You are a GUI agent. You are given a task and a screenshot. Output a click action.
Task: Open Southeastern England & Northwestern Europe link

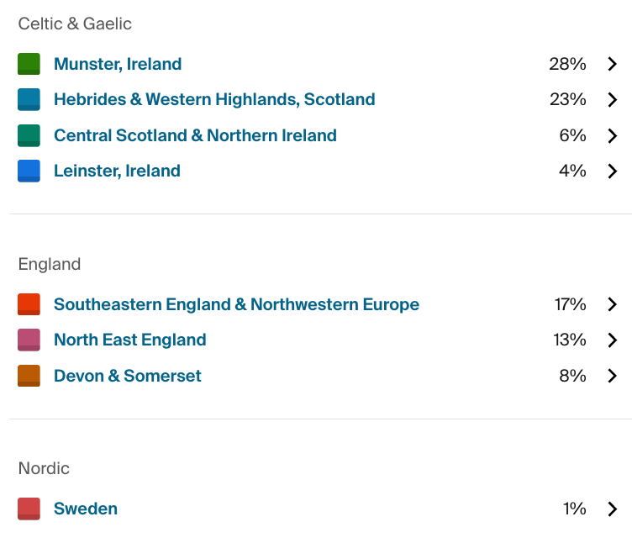tap(236, 304)
